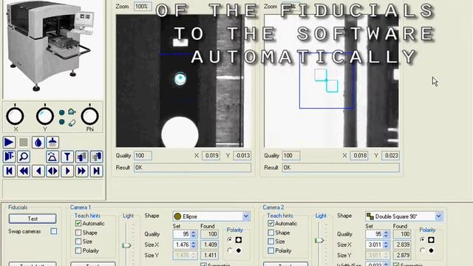Enable Camera 2 Polarity teach hint
Screen dimensions: 473x266
(271, 250)
